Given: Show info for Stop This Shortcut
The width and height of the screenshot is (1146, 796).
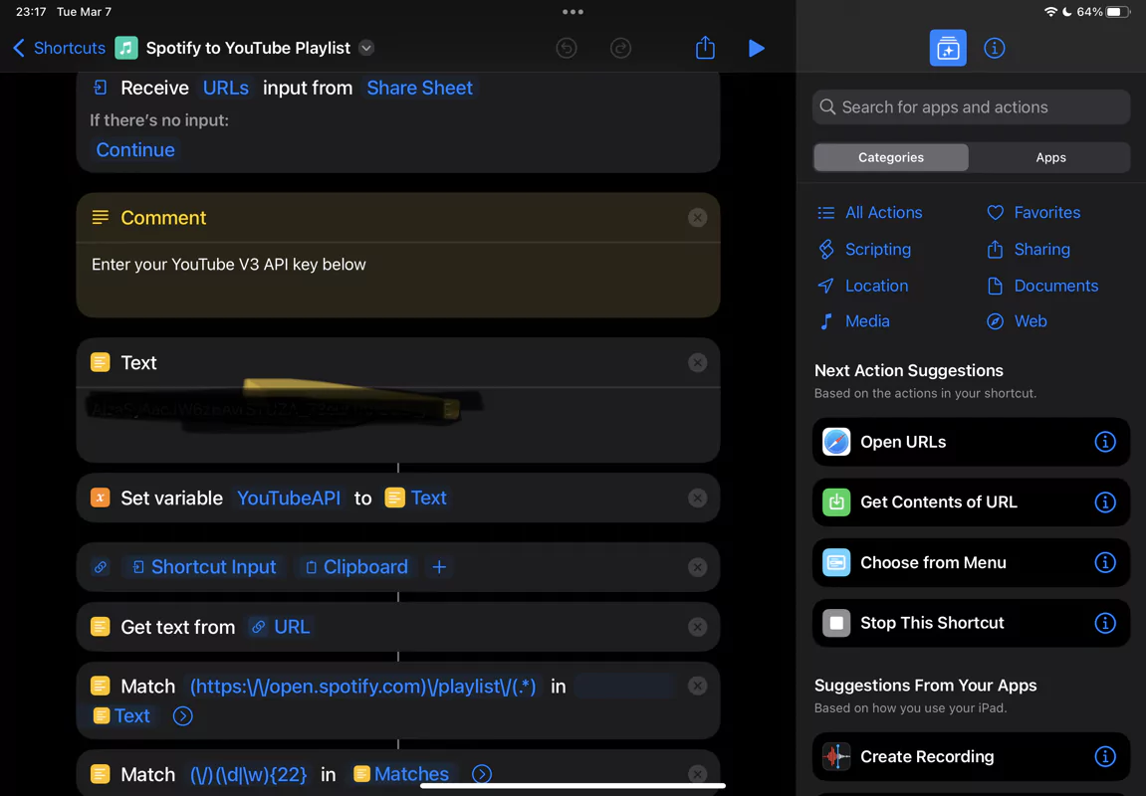Looking at the screenshot, I should tap(1104, 623).
